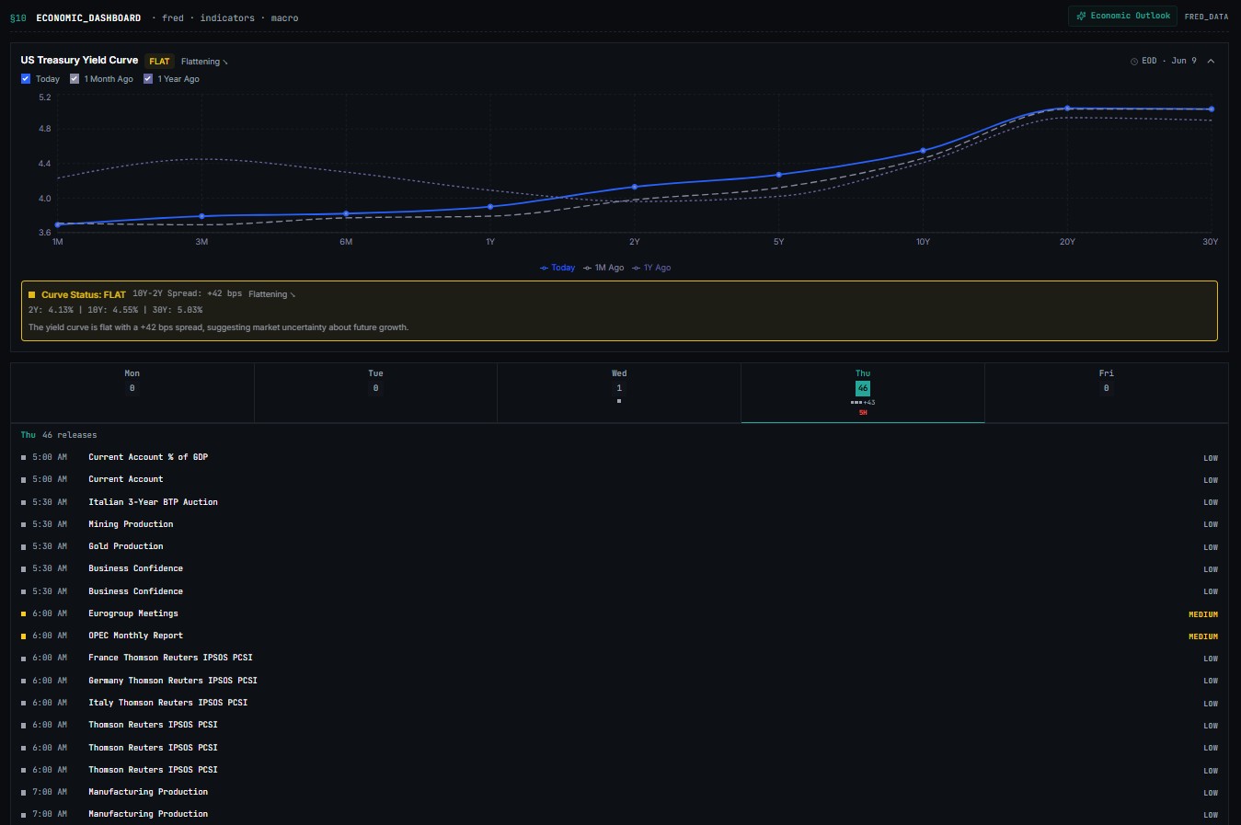Select the 20Y point on Today curve
This screenshot has height=825, width=1241.
[1067, 109]
